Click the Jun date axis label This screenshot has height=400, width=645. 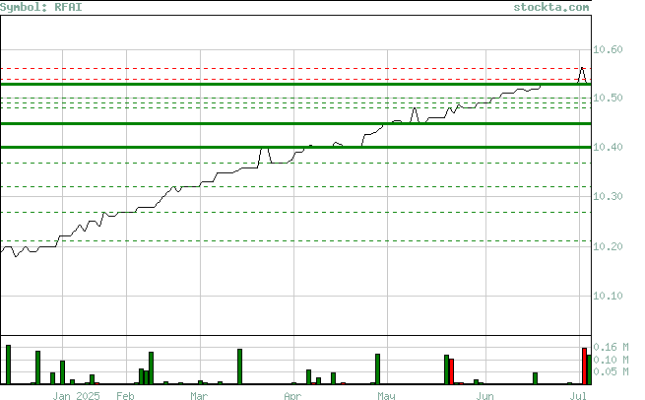point(484,395)
